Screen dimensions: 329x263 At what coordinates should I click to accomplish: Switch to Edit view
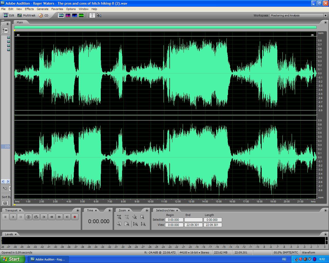tap(8, 15)
